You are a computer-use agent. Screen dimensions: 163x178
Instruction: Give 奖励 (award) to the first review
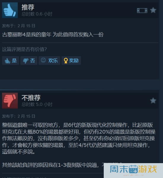click(71, 61)
